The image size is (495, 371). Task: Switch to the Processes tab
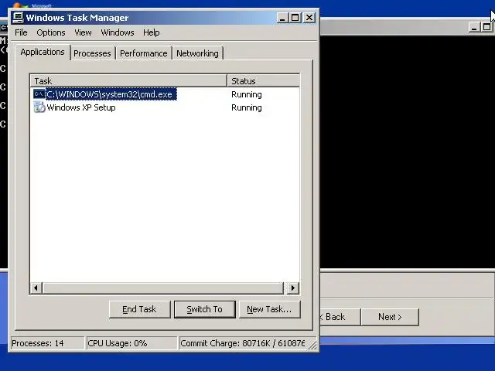92,53
